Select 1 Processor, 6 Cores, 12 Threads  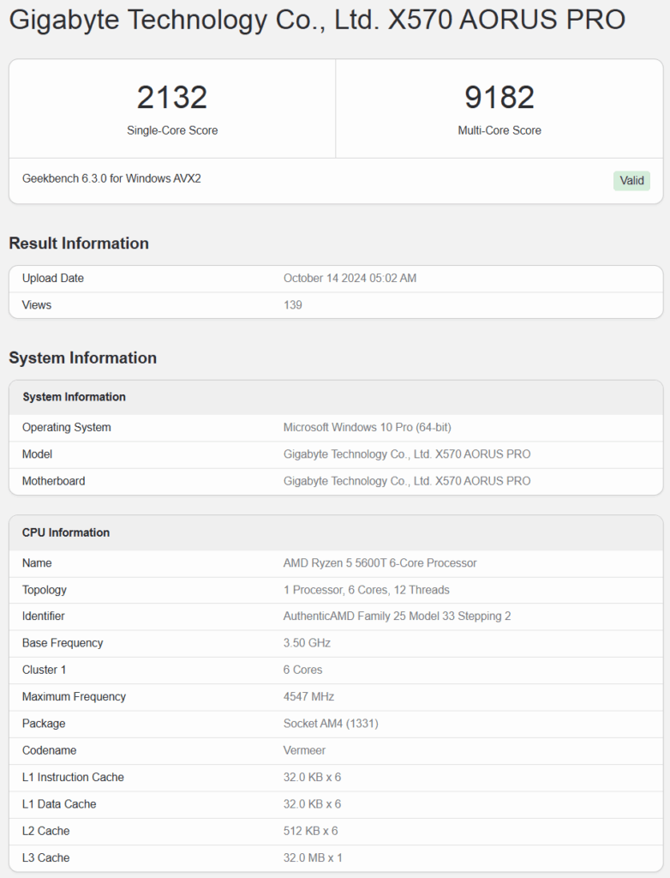pos(367,590)
